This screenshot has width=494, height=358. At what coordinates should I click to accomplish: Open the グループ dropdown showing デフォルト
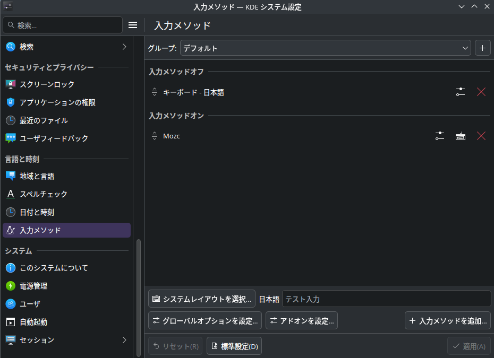tap(324, 48)
